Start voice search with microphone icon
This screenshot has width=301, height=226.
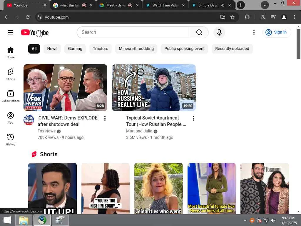[219, 32]
